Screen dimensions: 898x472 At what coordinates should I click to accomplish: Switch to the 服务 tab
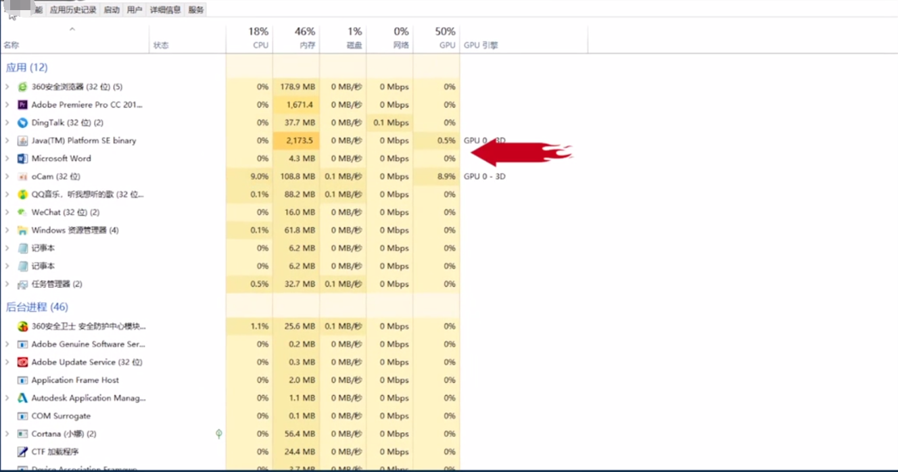(196, 9)
